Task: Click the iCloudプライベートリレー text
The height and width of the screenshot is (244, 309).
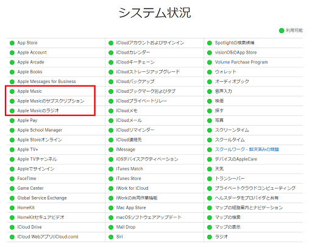Action: (x=141, y=101)
